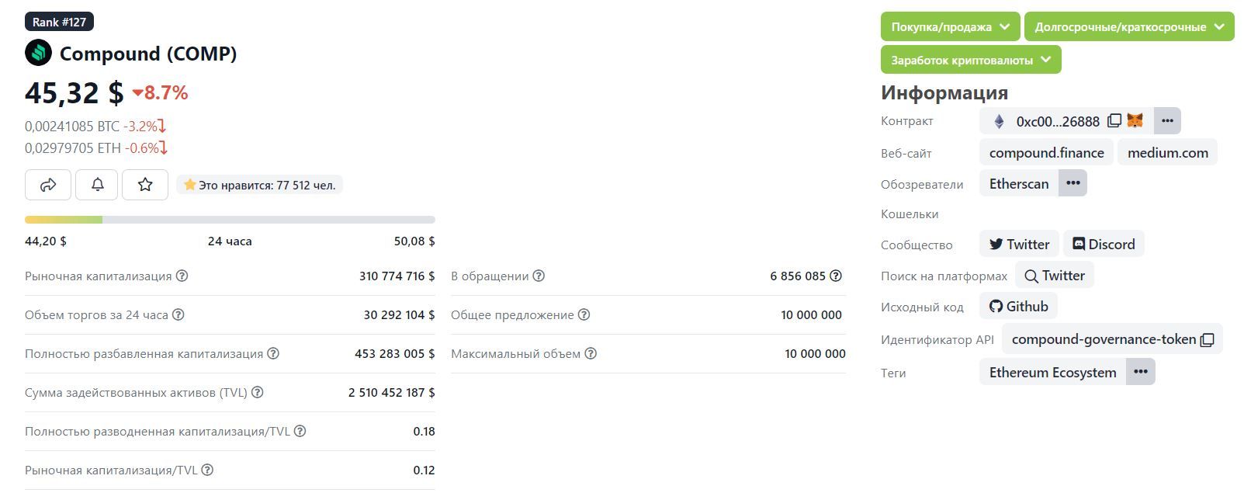Click info icon beside 6 856 085 value
1251x493 pixels.
pyautogui.click(x=836, y=276)
